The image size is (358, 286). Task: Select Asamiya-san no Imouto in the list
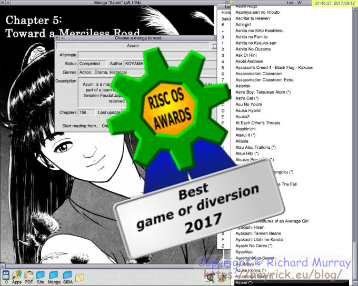click(x=257, y=12)
